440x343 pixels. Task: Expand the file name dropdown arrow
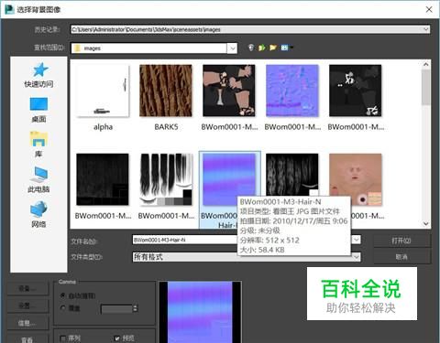tap(357, 240)
